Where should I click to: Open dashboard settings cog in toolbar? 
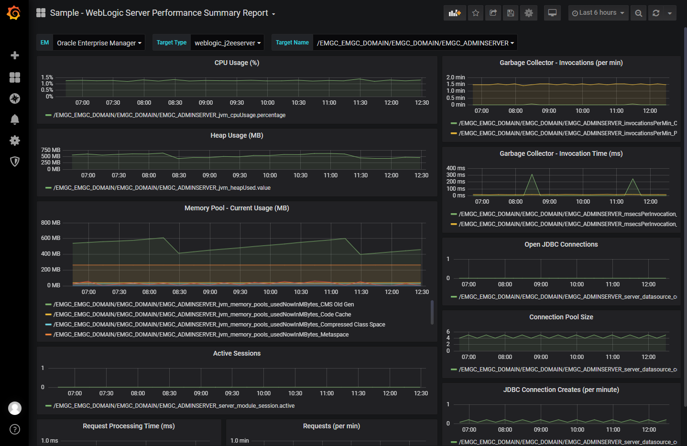529,13
